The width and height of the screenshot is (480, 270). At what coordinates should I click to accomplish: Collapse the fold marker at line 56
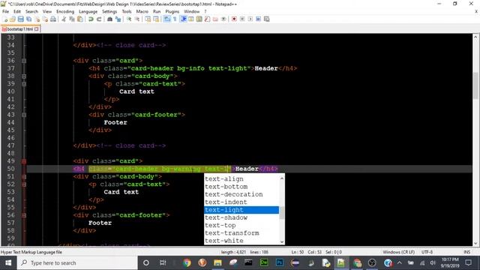coord(24,215)
